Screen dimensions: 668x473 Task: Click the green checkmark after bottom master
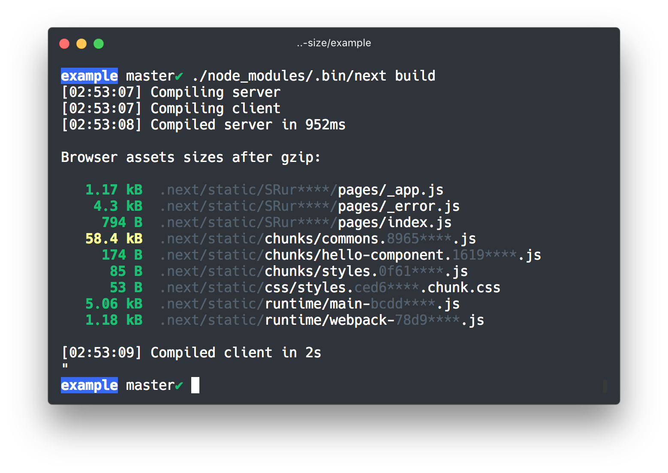pos(179,386)
